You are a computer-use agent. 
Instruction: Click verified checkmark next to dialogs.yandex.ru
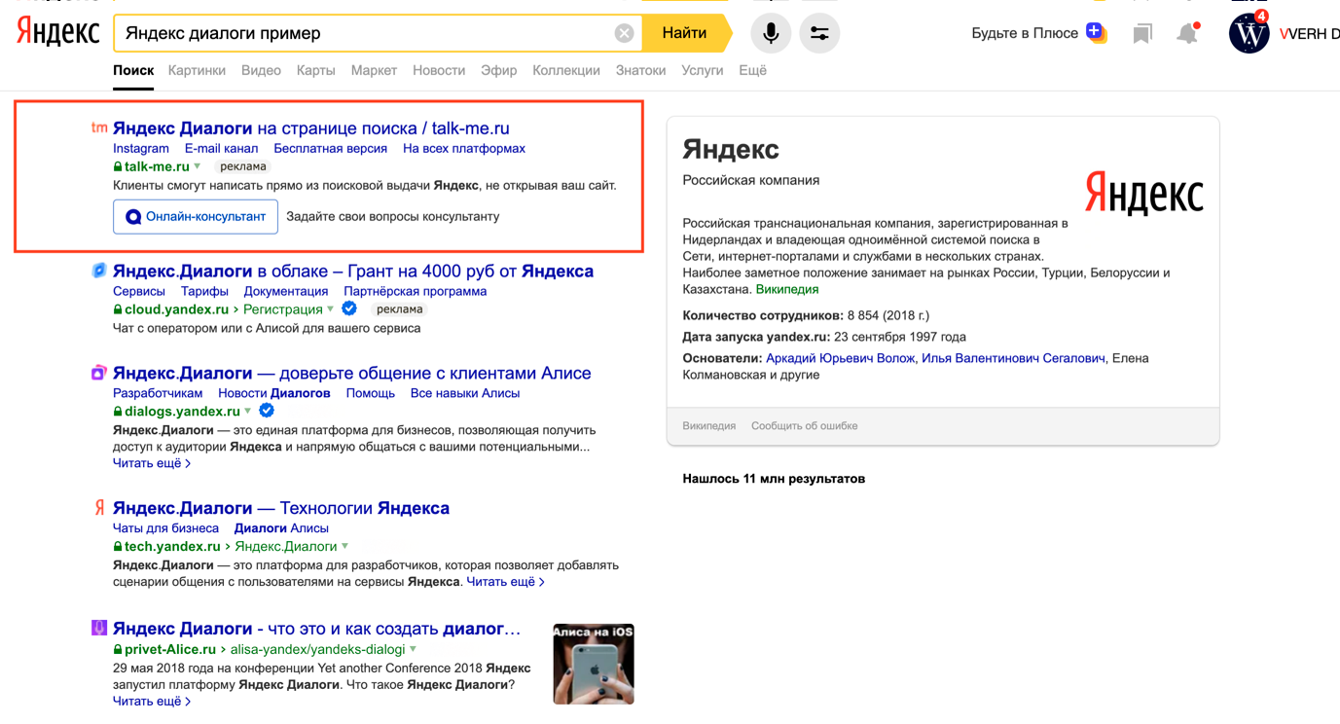click(267, 411)
